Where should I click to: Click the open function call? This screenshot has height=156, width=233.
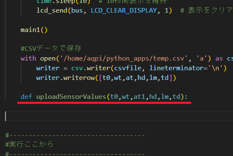click(48, 58)
